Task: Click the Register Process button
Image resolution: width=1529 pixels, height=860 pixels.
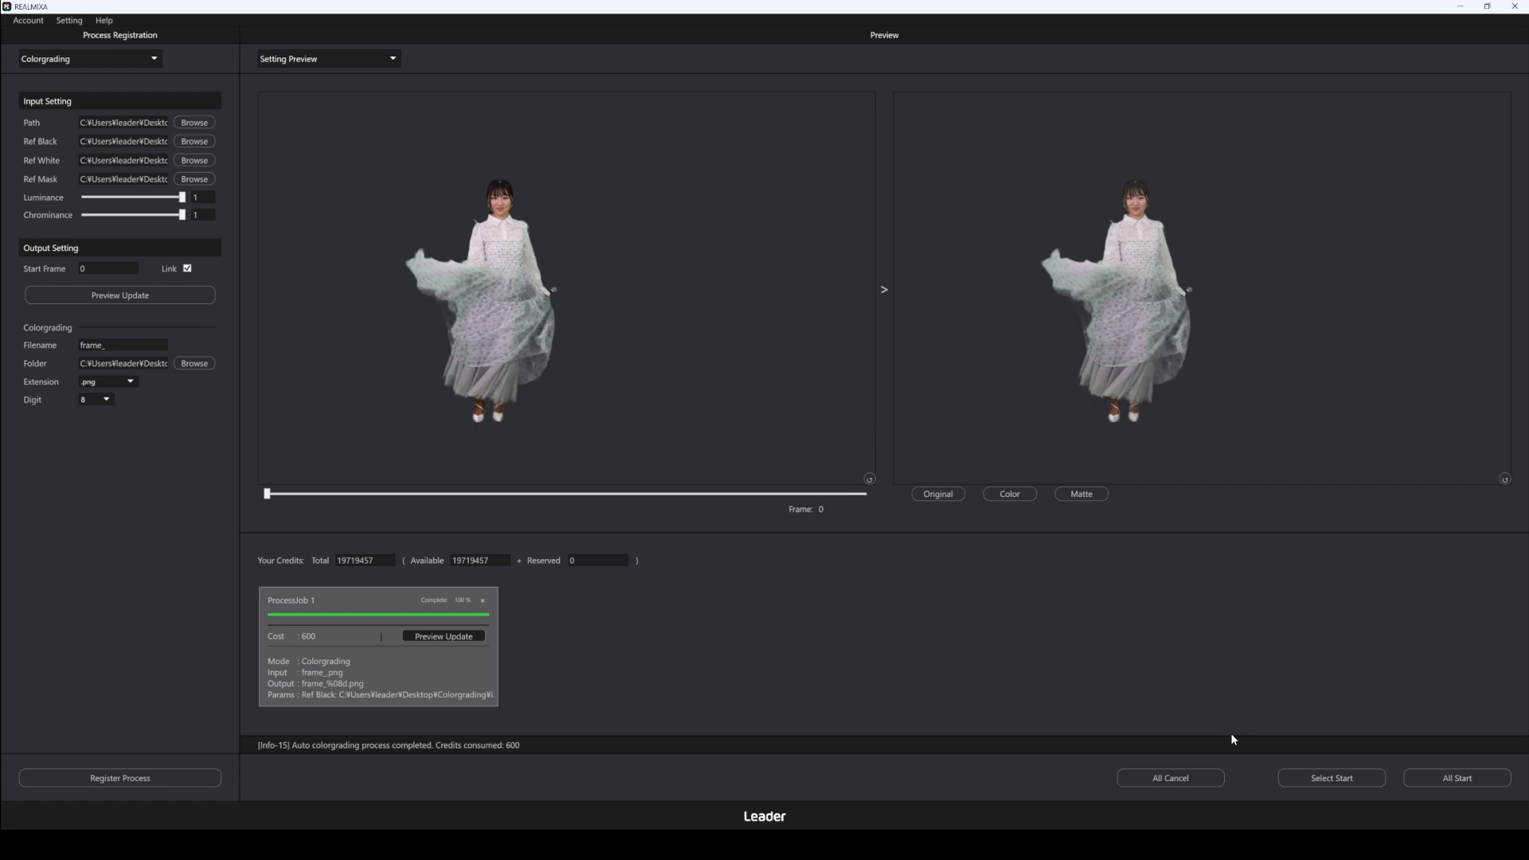Action: (120, 778)
